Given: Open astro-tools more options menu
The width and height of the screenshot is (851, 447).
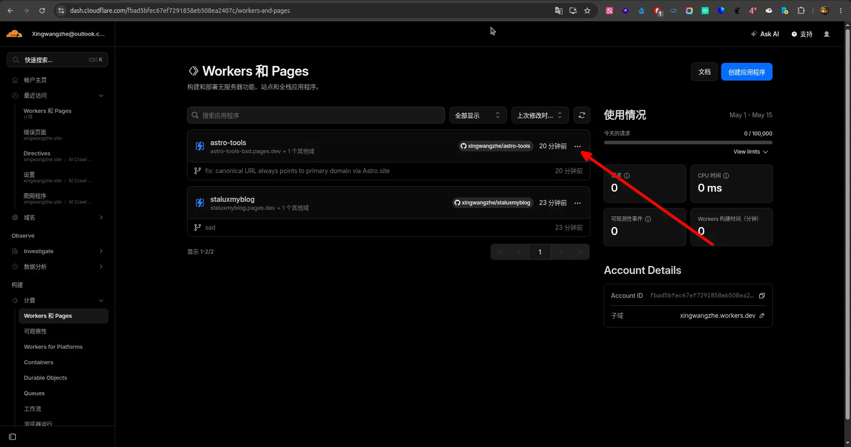Looking at the screenshot, I should tap(578, 146).
